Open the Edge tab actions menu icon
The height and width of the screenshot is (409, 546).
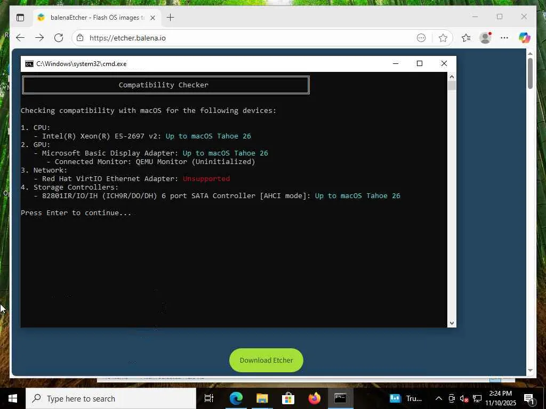coord(20,18)
